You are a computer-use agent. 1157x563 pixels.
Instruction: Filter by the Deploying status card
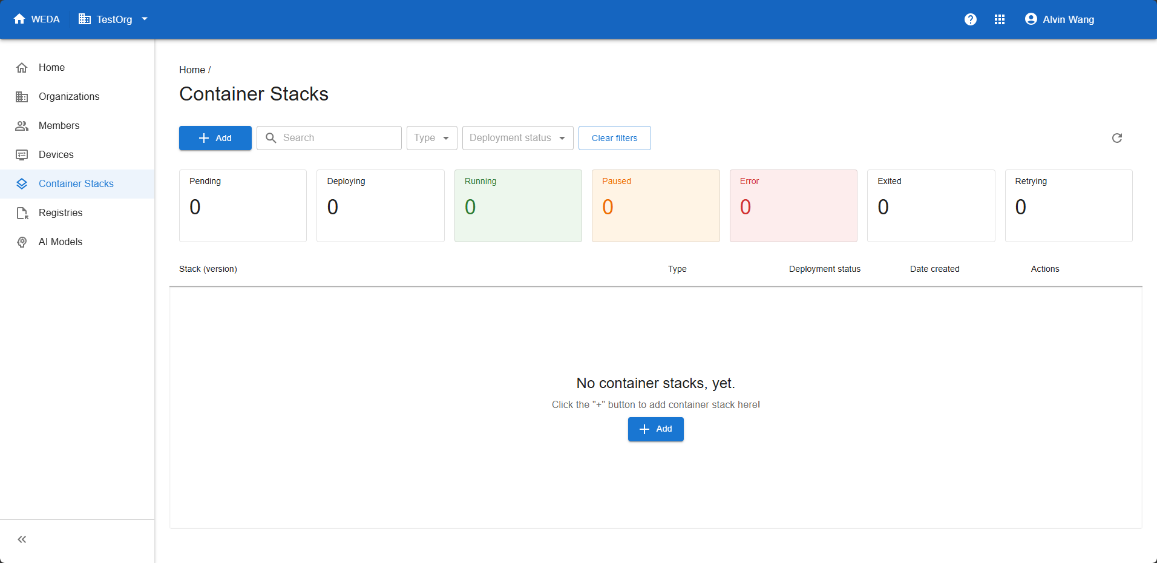pyautogui.click(x=381, y=206)
